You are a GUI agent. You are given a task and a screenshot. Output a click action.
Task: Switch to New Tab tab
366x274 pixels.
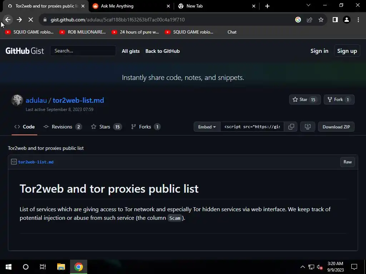217,6
